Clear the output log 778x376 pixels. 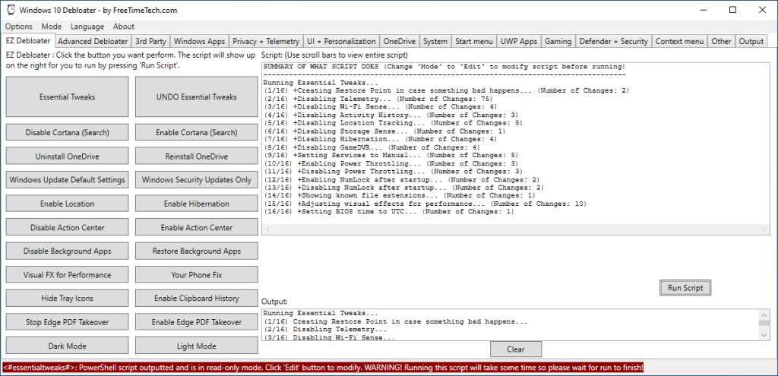coord(516,349)
